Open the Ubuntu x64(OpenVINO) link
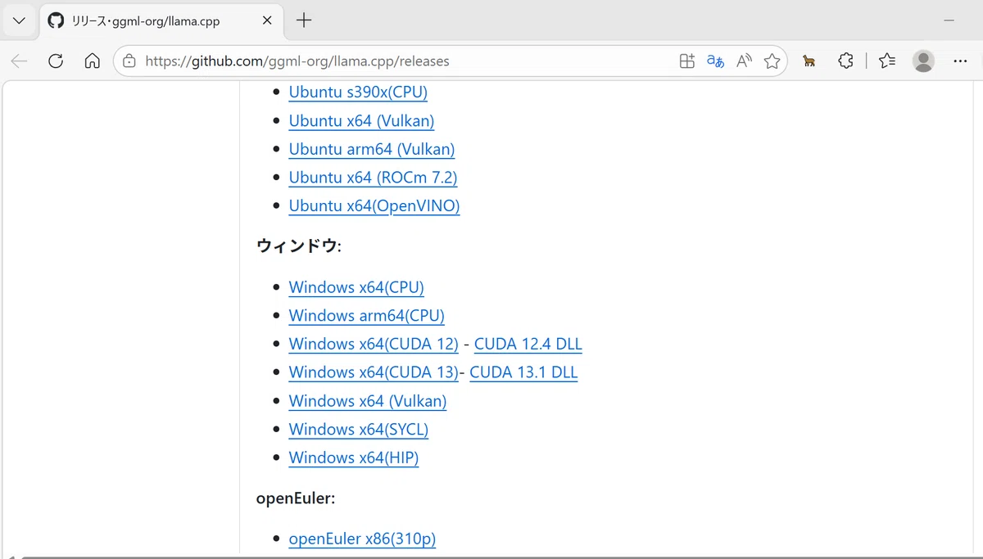Image resolution: width=983 pixels, height=559 pixels. tap(374, 206)
